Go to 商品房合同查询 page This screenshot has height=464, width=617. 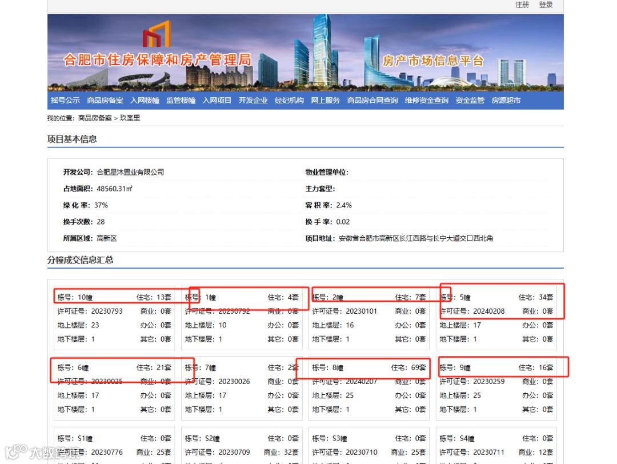(372, 101)
